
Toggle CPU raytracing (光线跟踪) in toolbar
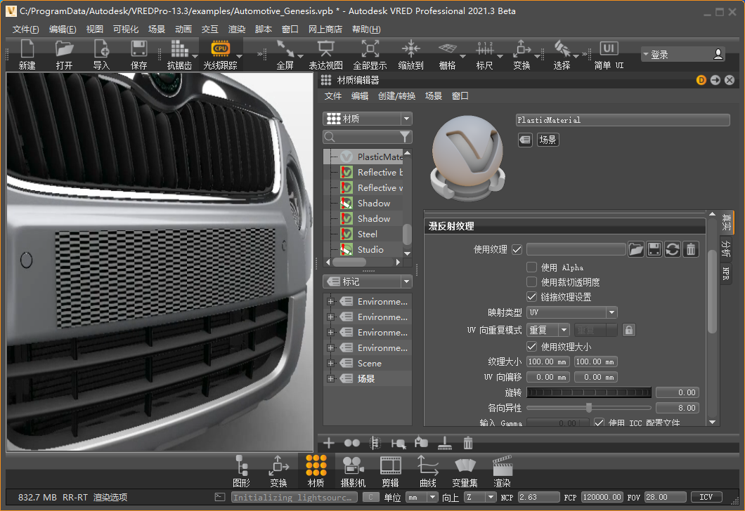pyautogui.click(x=220, y=48)
